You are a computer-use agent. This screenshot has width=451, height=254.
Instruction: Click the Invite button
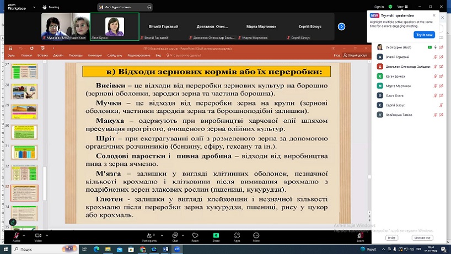(391, 237)
